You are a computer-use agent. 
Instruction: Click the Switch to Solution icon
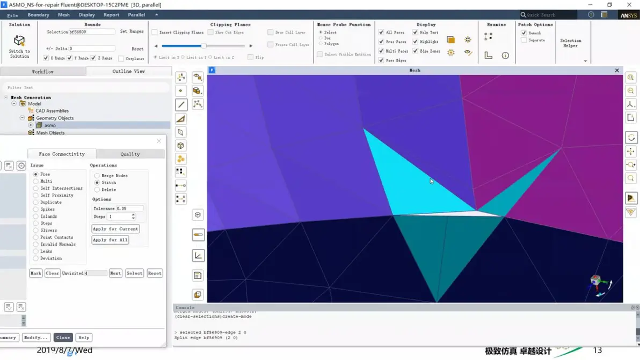(x=19, y=41)
